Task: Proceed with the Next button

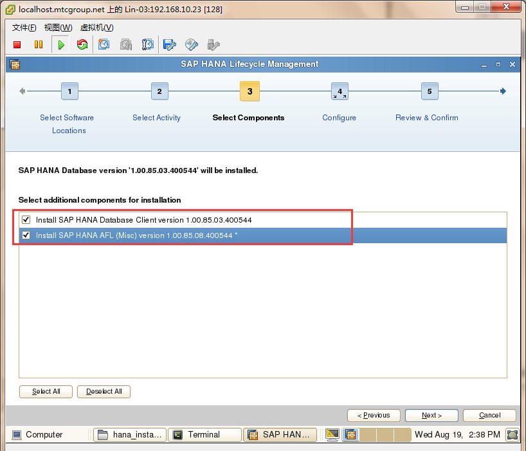Action: (431, 416)
